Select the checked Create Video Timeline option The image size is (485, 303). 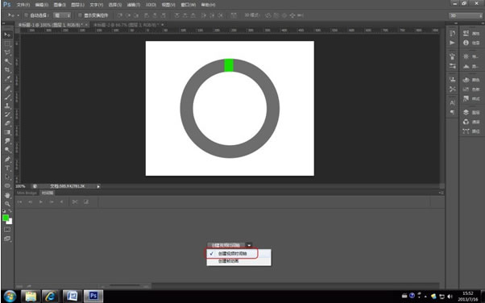coord(232,254)
